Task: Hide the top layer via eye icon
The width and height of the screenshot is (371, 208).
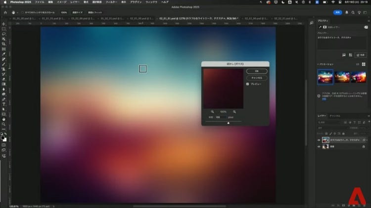Action: (x=319, y=140)
